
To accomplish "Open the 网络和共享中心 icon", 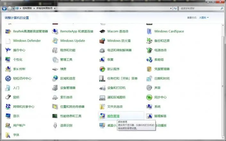I will point(8,107).
